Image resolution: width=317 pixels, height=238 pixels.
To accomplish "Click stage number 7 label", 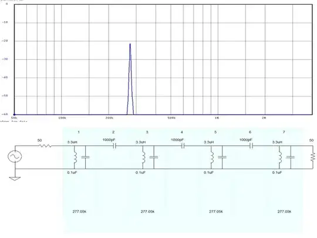I will click(x=284, y=132).
